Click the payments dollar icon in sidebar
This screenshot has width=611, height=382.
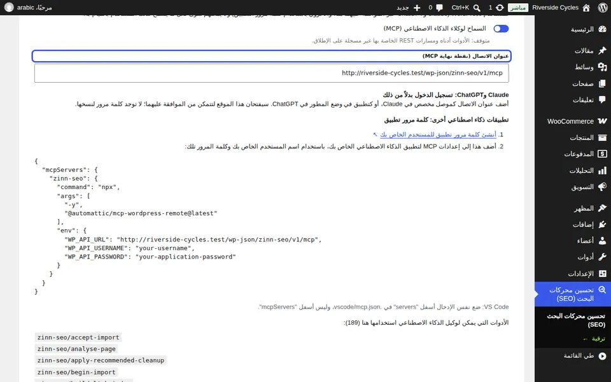coord(603,153)
